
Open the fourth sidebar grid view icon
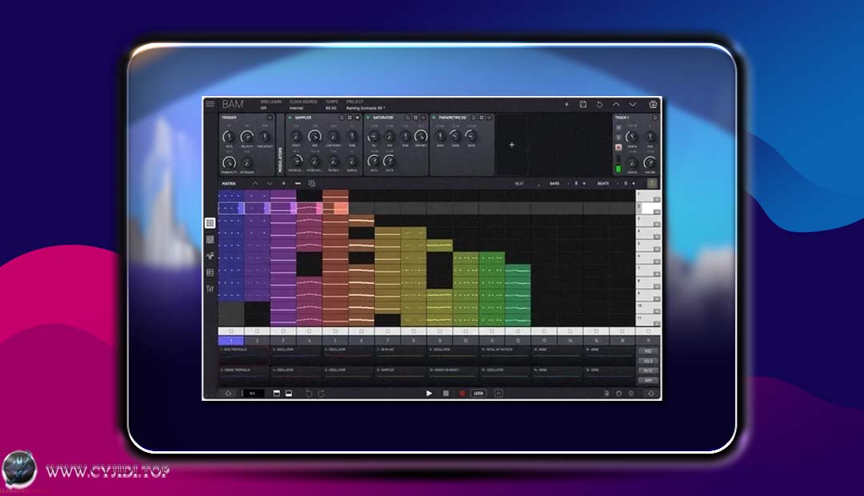(210, 272)
